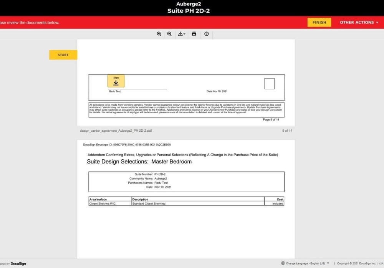
Task: Click the yellow START button
Action: tap(63, 55)
